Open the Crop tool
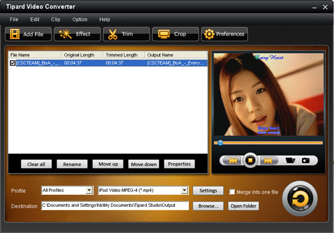The width and height of the screenshot is (334, 233). pyautogui.click(x=175, y=34)
